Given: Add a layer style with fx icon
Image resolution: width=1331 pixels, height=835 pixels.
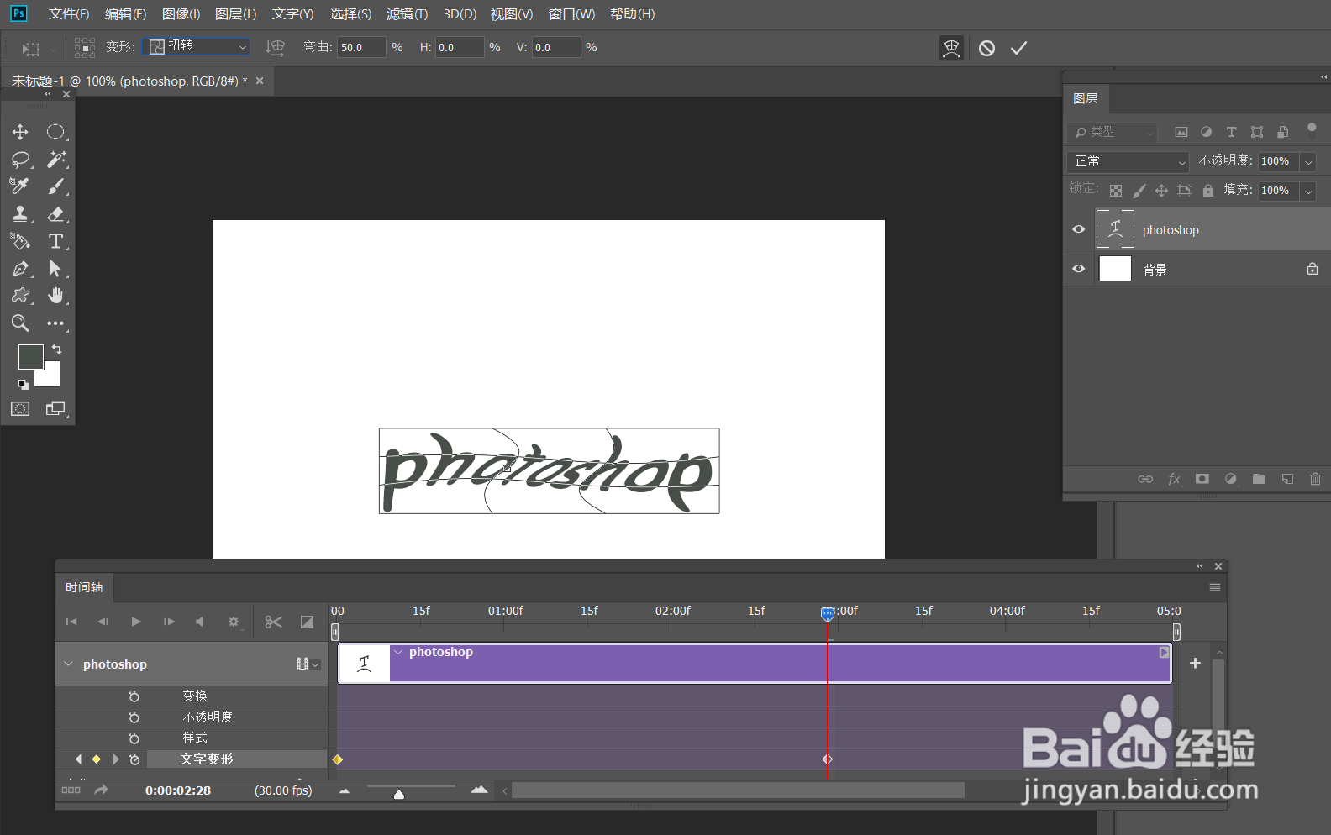Looking at the screenshot, I should click(1174, 479).
